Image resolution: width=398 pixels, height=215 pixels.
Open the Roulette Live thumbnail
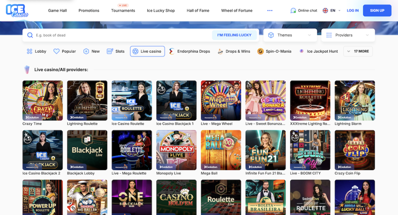[x=221, y=197]
